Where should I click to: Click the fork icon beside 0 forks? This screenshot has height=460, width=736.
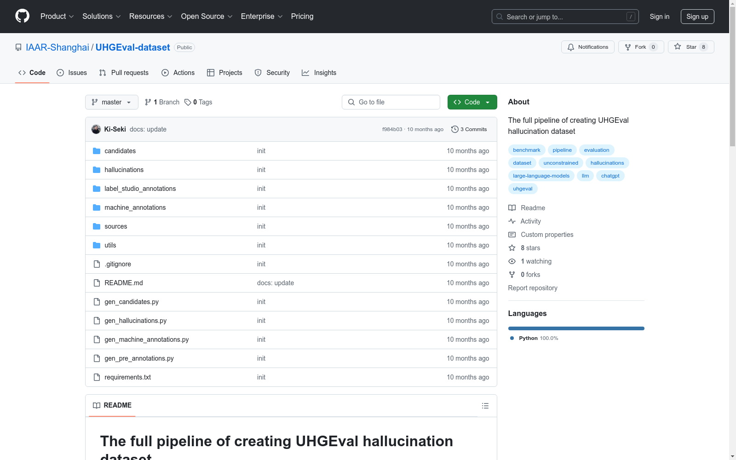coord(512,275)
